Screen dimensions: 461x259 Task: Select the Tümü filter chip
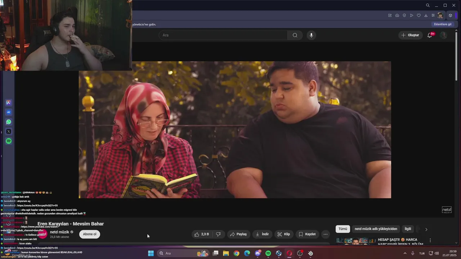(x=343, y=229)
